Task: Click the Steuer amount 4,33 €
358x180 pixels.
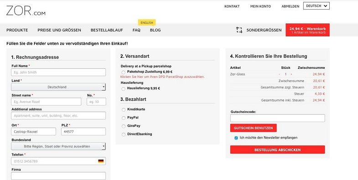Action: [x=320, y=94]
